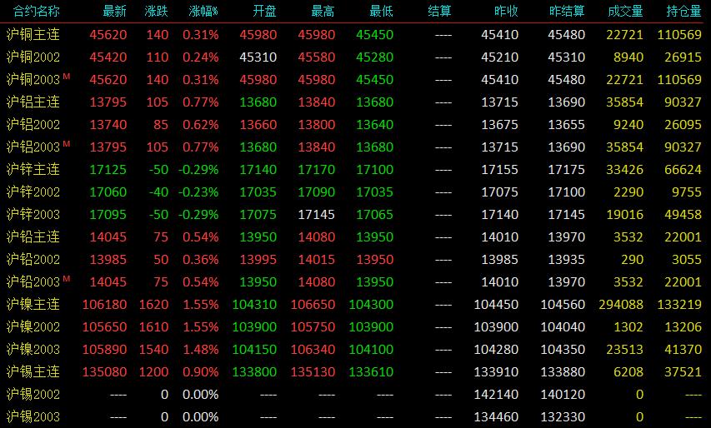Click the 持仓量 column header
The width and height of the screenshot is (711, 428).
(683, 11)
